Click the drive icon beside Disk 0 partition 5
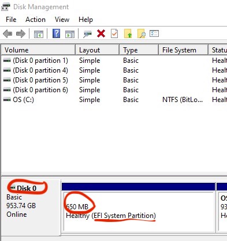Image resolution: width=227 pixels, height=241 pixels. tap(7, 80)
